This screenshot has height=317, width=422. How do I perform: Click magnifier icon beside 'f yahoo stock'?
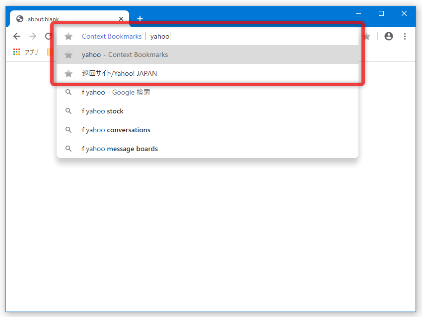click(x=69, y=111)
